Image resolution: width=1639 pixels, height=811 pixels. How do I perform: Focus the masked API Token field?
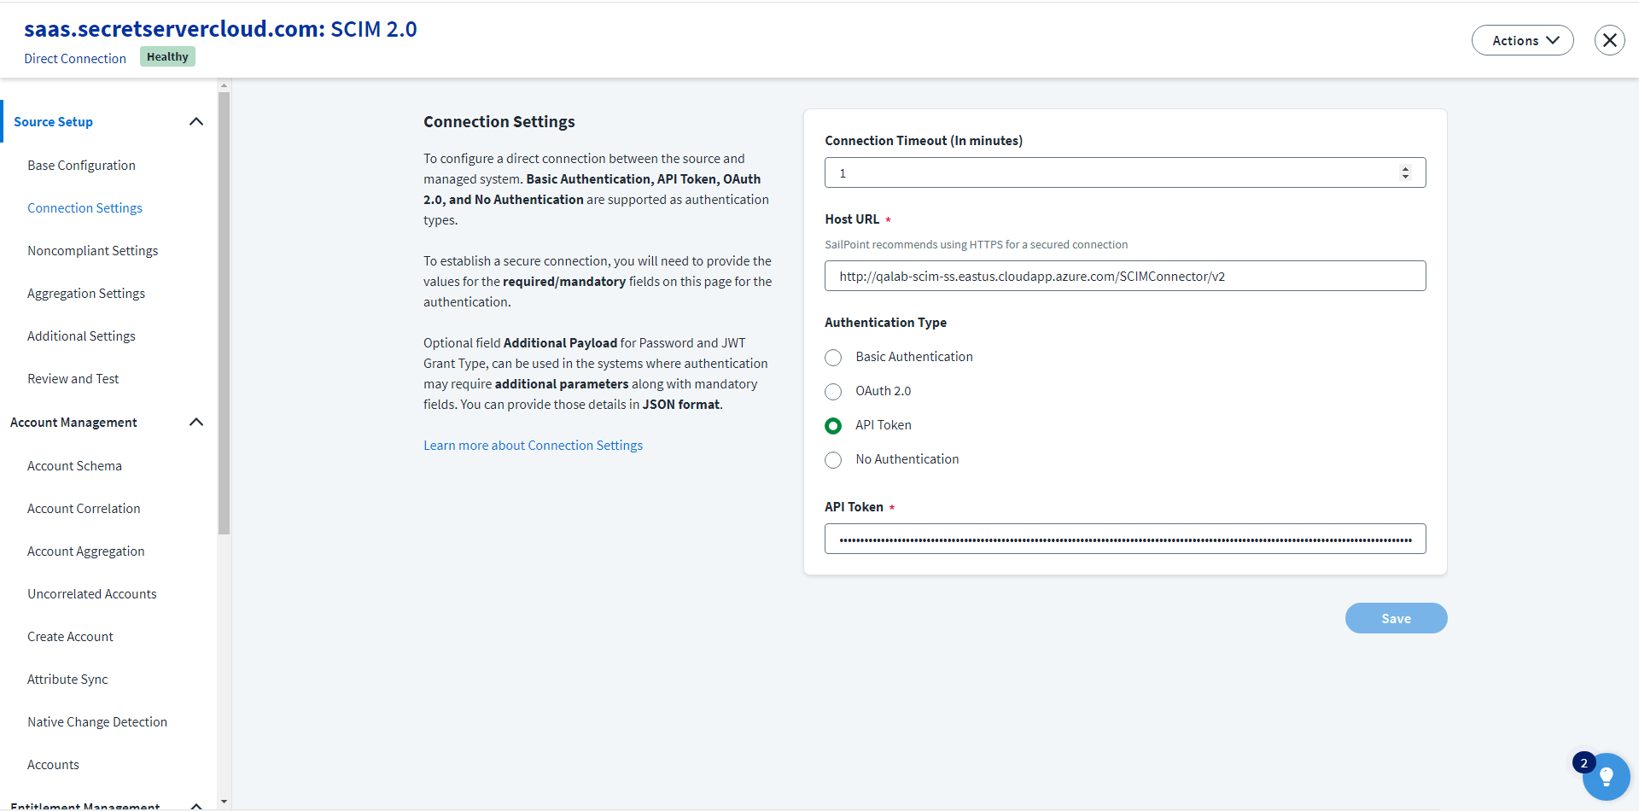click(1124, 540)
